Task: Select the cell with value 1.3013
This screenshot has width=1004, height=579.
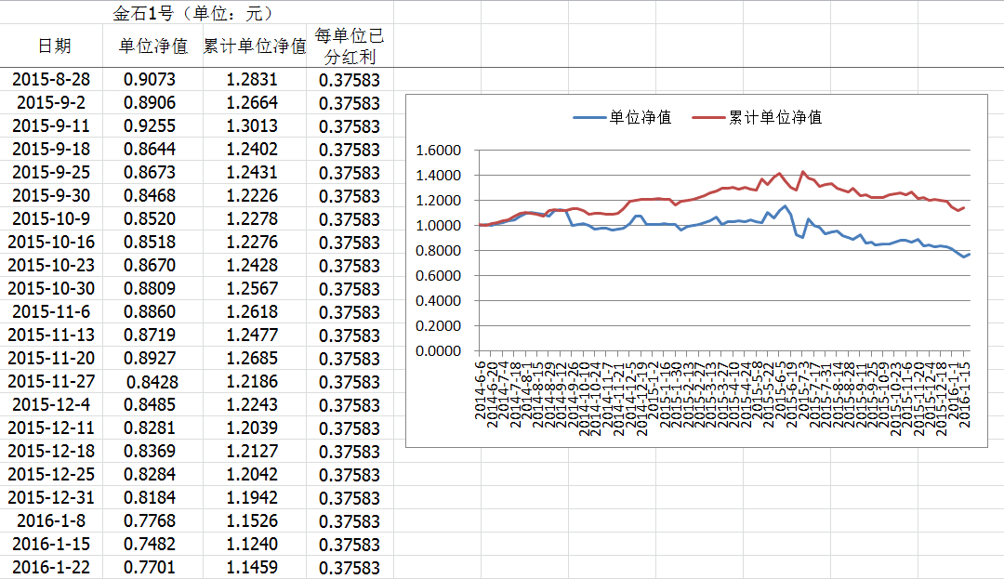Action: (x=252, y=126)
